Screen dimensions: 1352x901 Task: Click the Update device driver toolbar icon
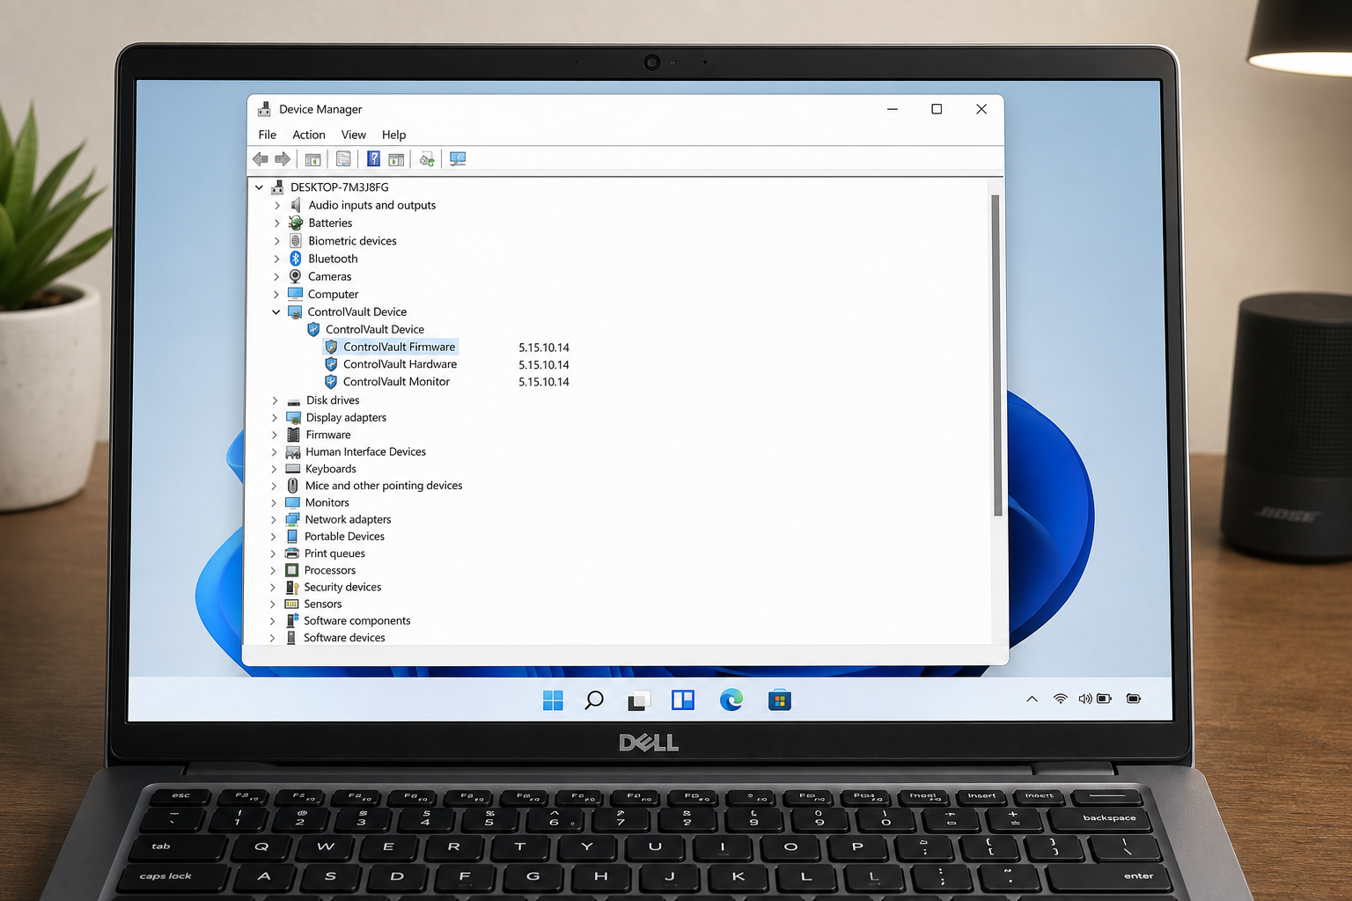click(427, 159)
